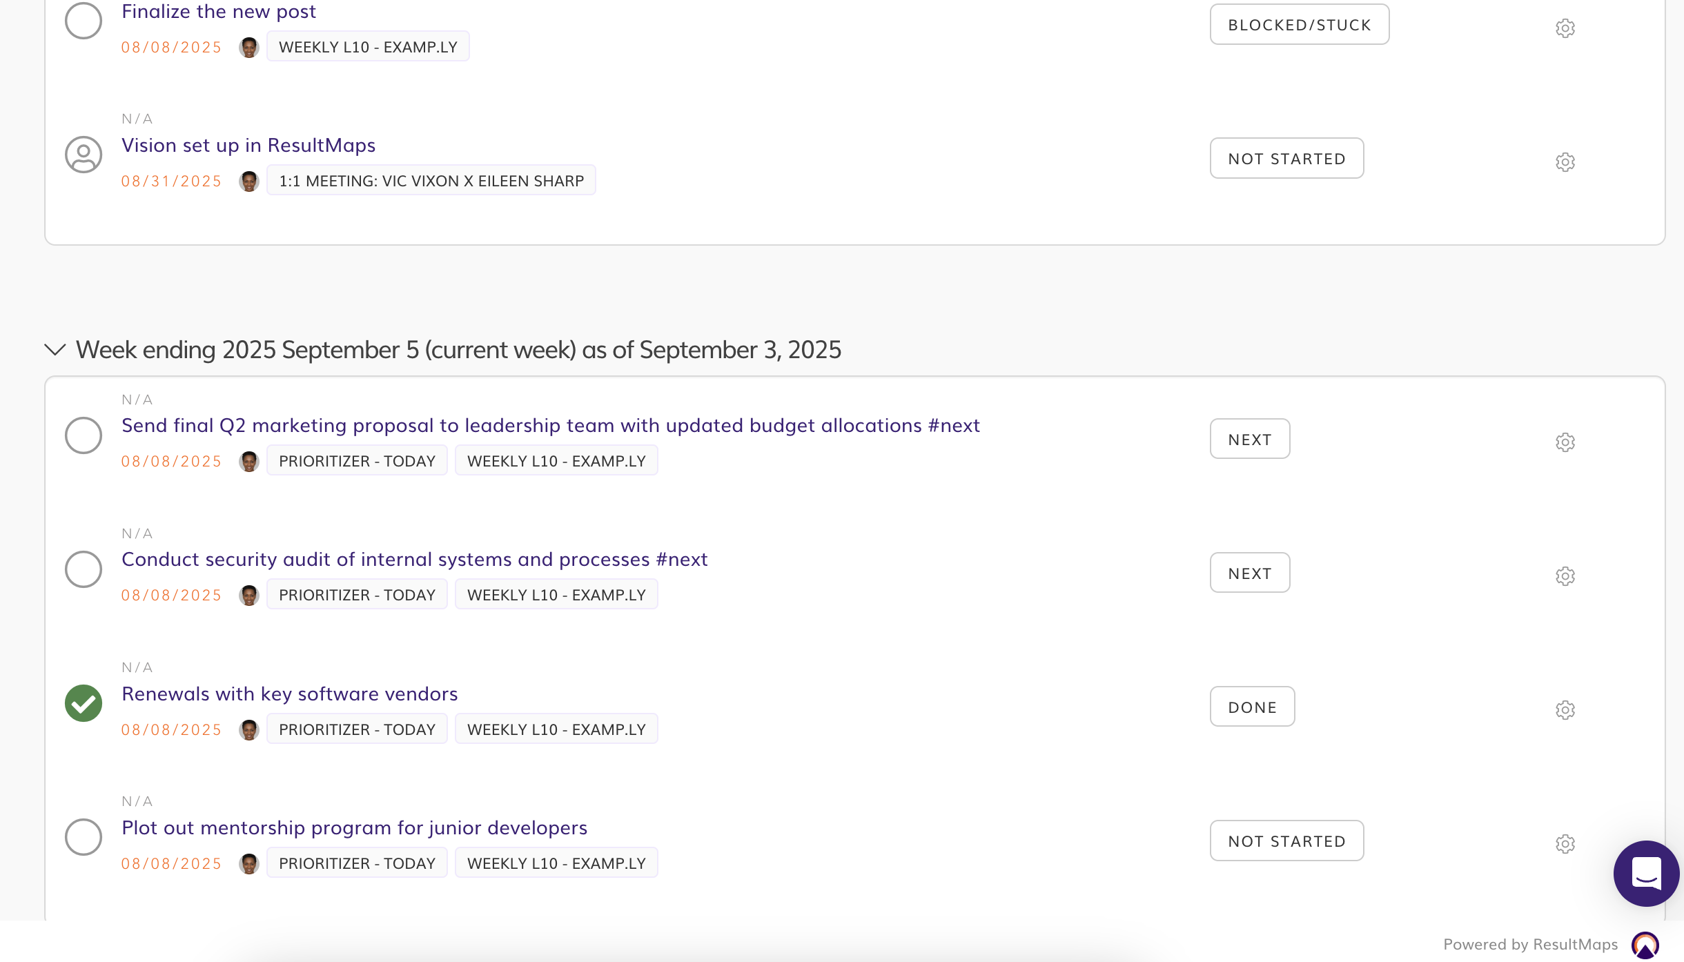Mark Send final Q2 marketing proposal complete

84,435
